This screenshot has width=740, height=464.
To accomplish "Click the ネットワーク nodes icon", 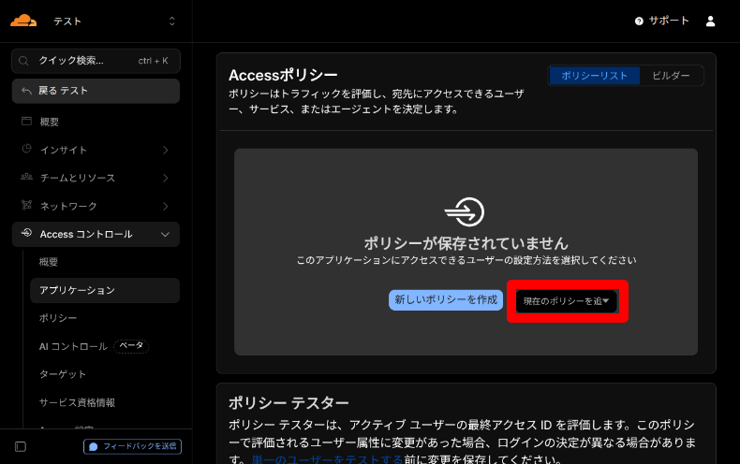I will click(x=26, y=205).
